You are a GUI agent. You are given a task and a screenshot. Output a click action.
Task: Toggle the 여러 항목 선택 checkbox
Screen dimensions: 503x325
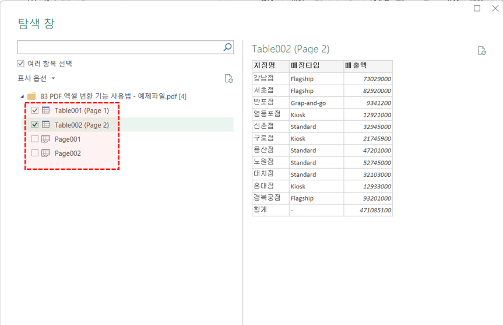(x=21, y=64)
